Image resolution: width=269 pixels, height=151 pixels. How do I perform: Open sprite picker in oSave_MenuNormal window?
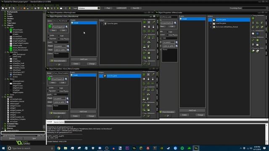click(66, 27)
